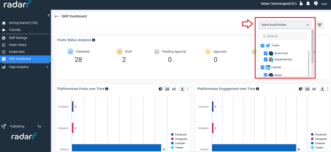Download the Platformwise Posts chart

point(182,89)
